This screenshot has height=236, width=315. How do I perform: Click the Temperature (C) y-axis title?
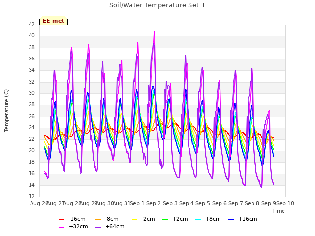tap(6, 111)
